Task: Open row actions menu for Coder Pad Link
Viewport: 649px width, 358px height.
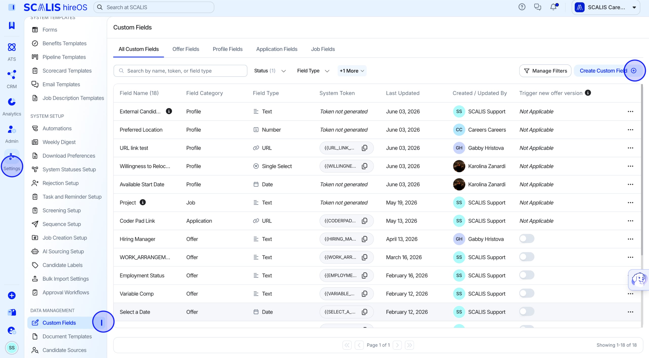Action: 631,221
